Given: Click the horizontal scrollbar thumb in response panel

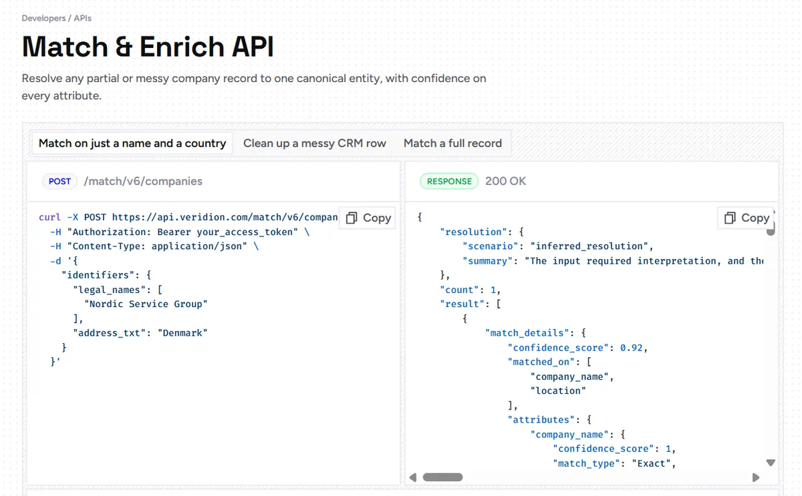Looking at the screenshot, I should point(443,477).
